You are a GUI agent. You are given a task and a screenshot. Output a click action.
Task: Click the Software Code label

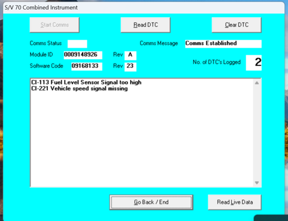[47, 66]
